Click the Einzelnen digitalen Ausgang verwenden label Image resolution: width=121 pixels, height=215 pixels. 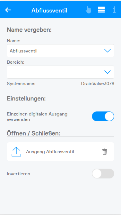37,117
